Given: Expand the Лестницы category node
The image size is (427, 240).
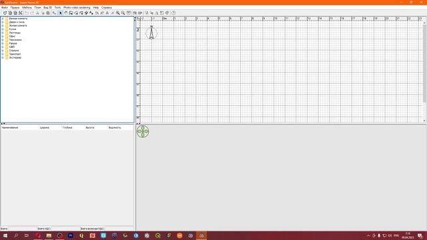Looking at the screenshot, I should point(3,33).
